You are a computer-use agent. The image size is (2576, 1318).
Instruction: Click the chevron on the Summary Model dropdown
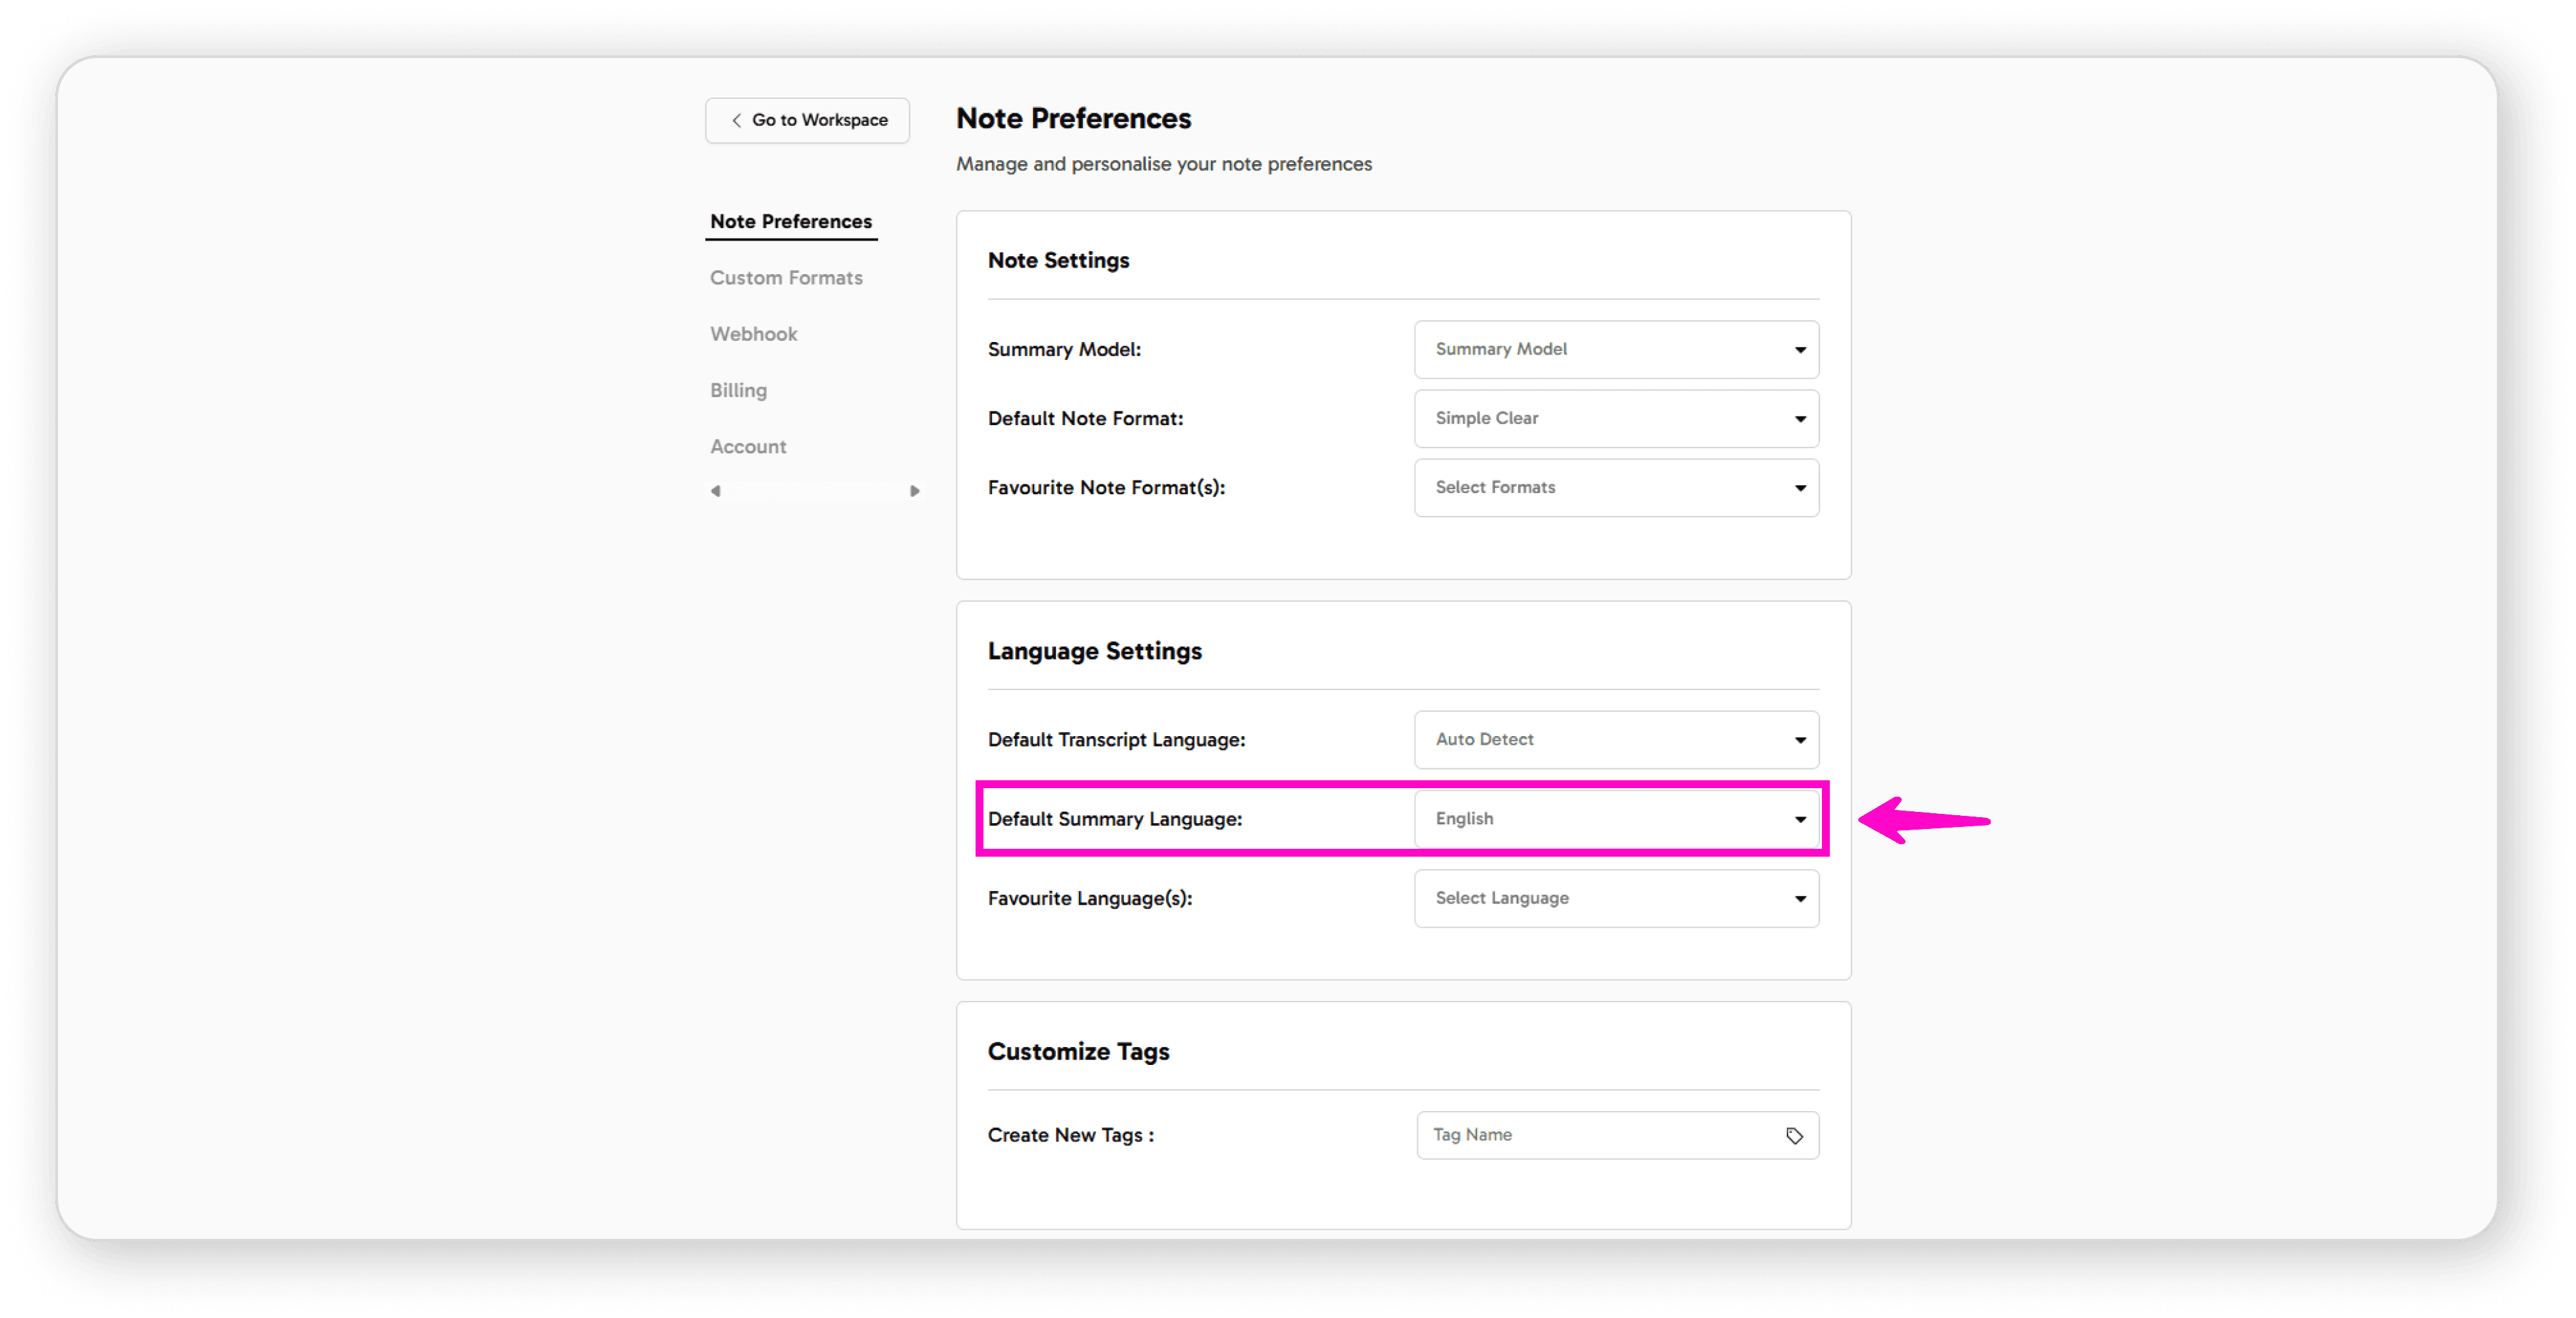(x=1800, y=349)
